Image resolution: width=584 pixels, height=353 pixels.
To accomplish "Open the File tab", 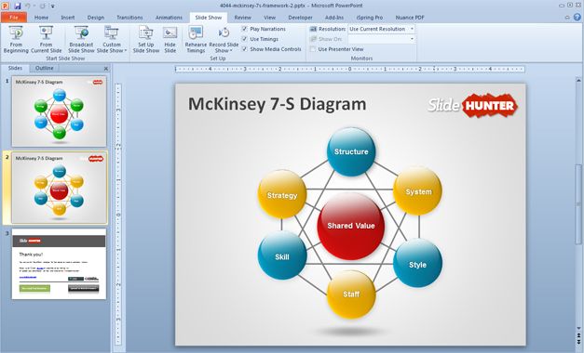I will pos(14,18).
